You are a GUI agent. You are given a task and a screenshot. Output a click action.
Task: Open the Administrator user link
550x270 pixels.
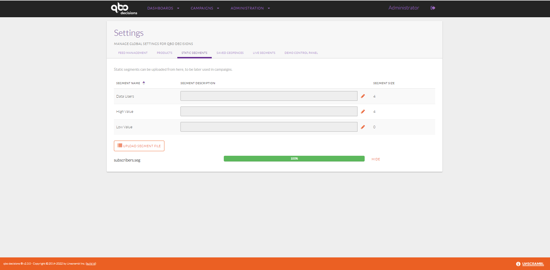pos(404,8)
